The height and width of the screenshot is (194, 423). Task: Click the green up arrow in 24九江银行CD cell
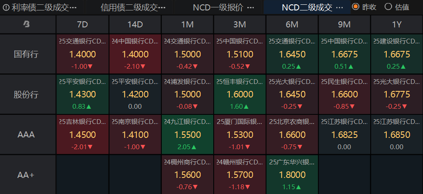[194, 147]
